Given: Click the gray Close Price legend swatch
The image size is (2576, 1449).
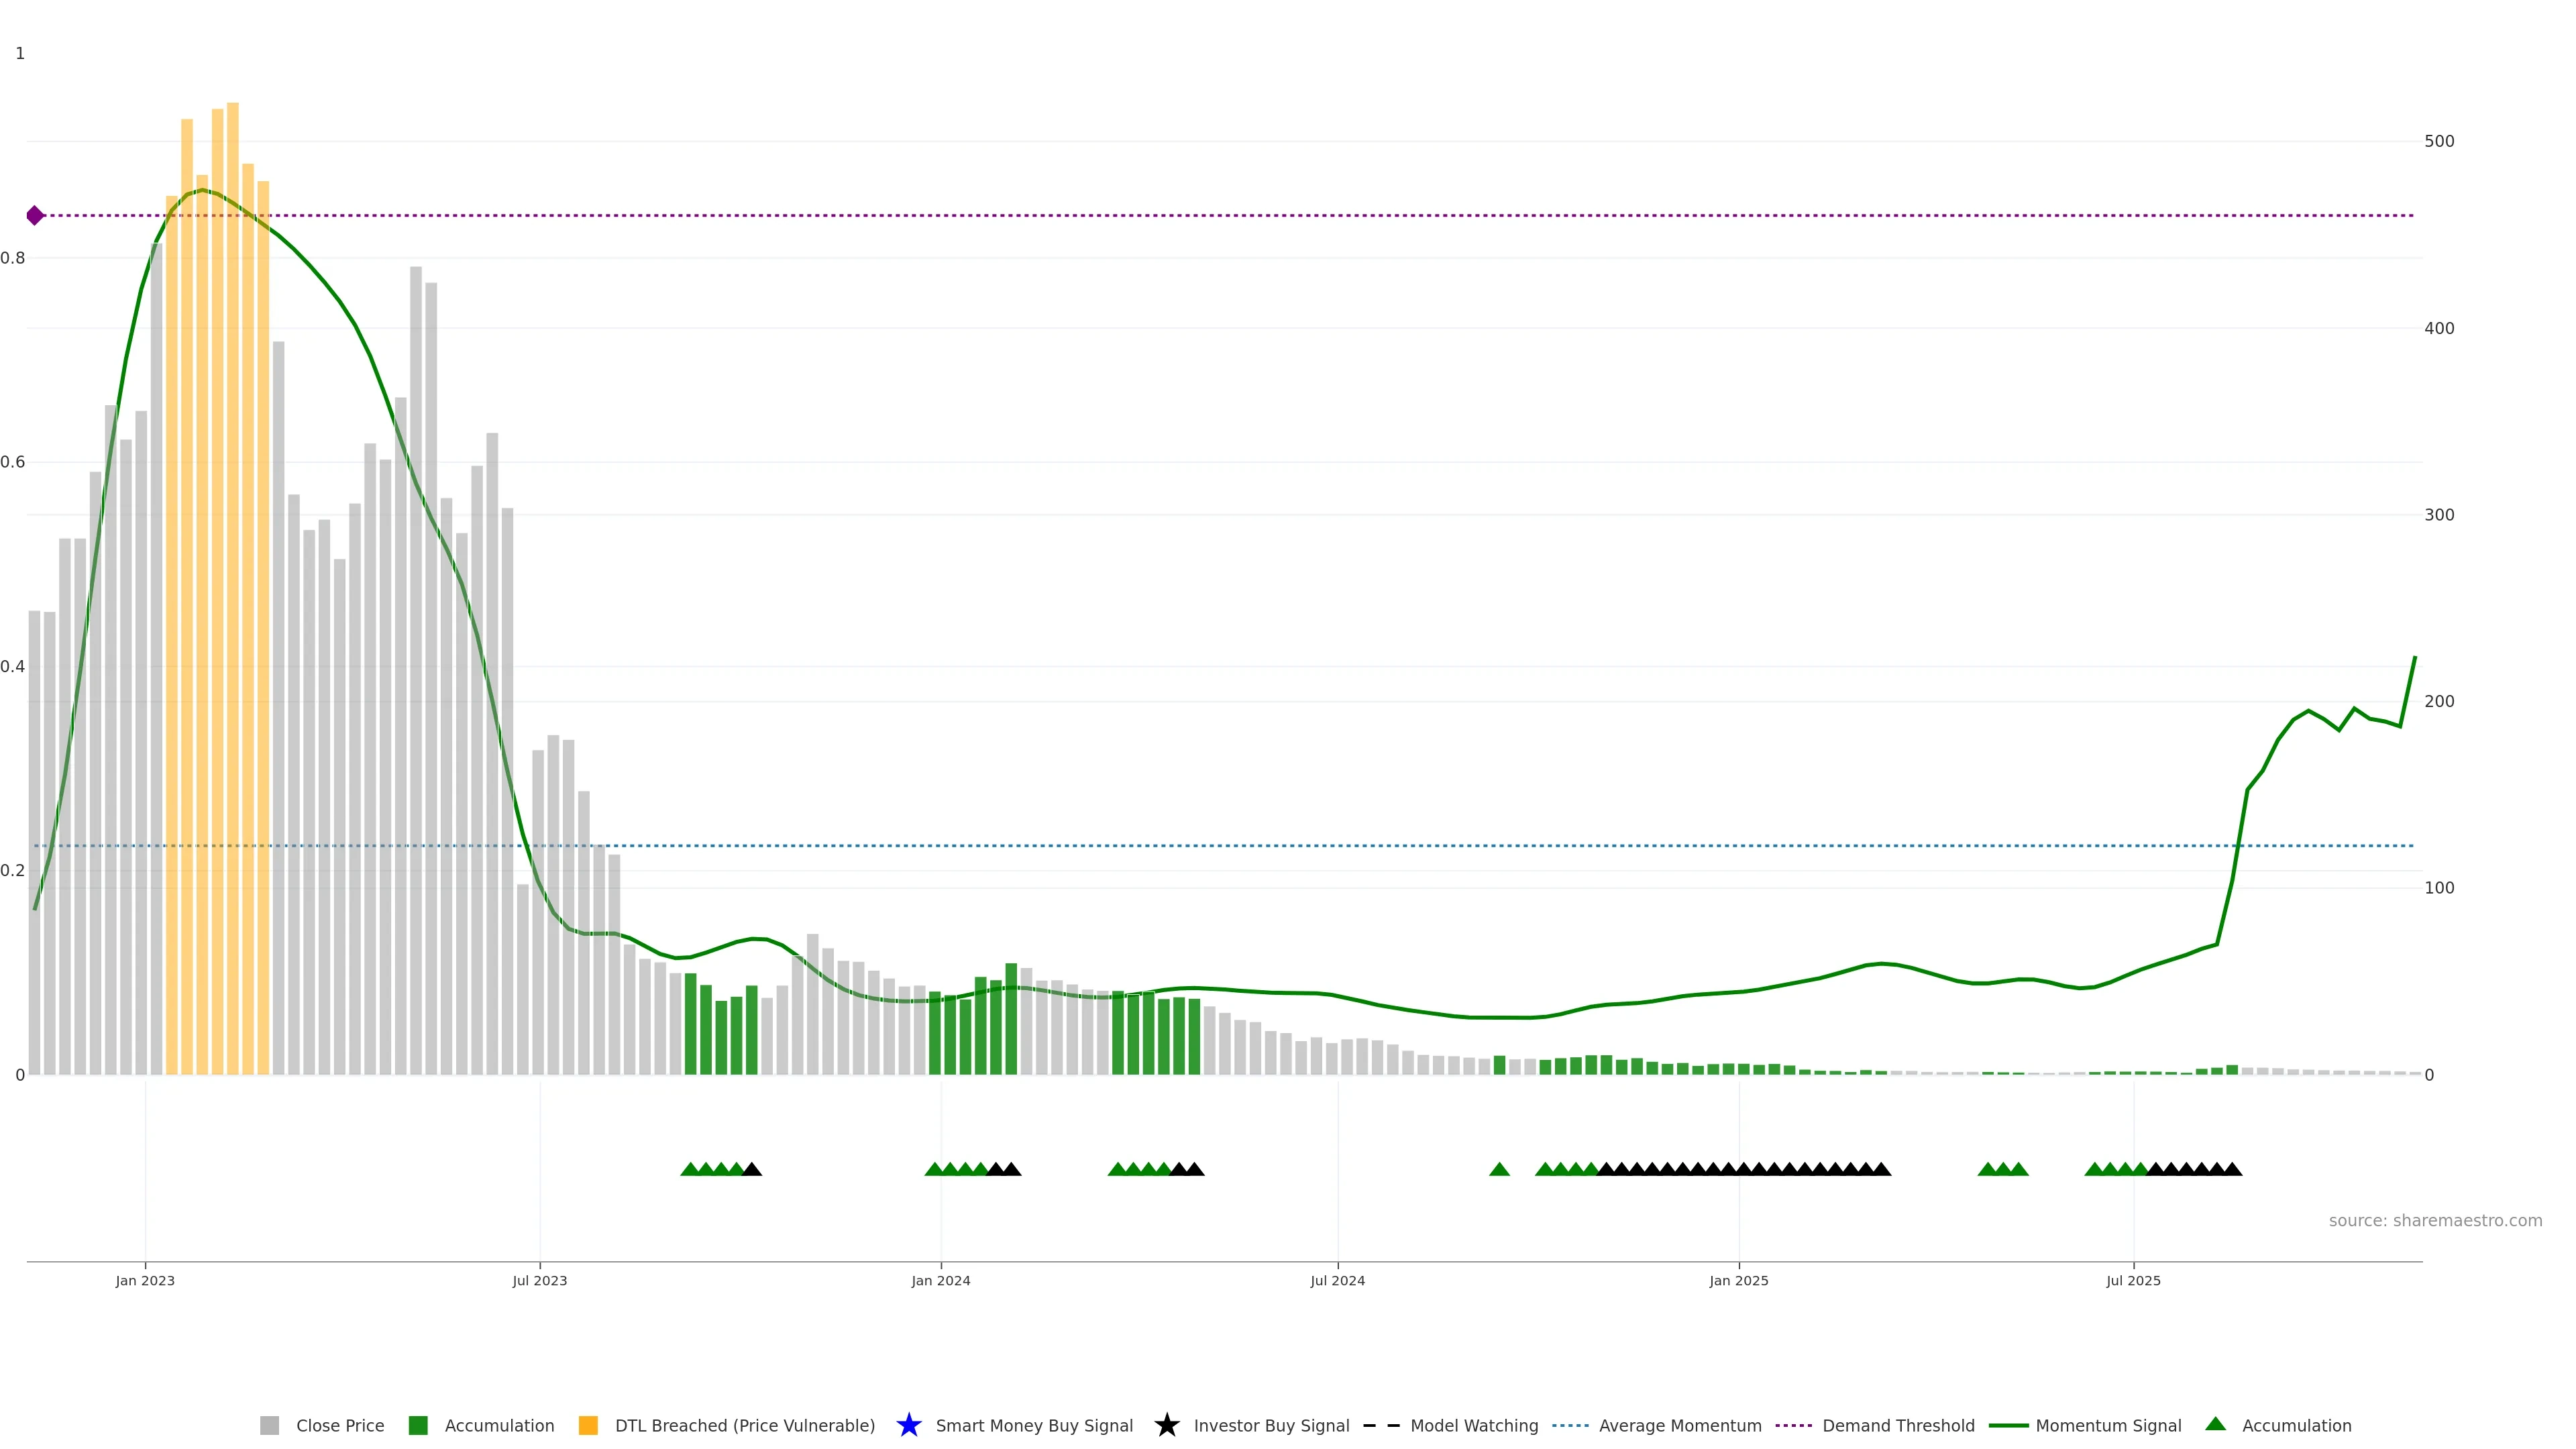Looking at the screenshot, I should coord(269,1425).
